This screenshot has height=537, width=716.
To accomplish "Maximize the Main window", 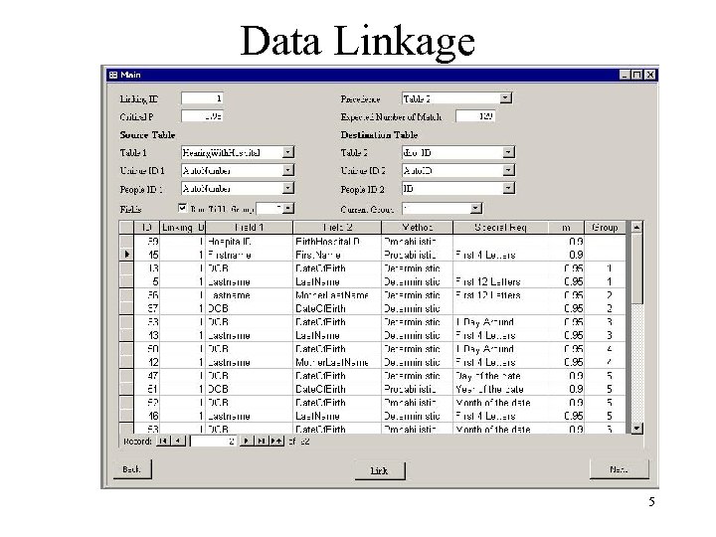I will point(636,75).
